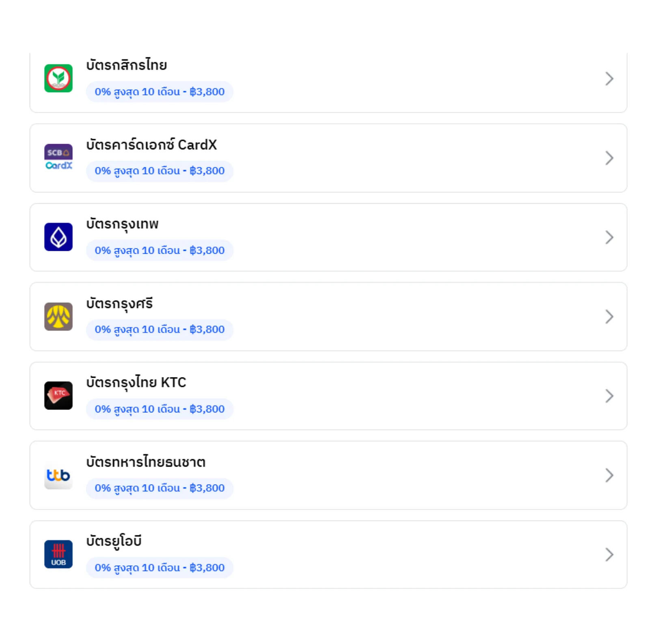The width and height of the screenshot is (656, 623).
Task: Open the chevron arrow for บัตรกรุงไทย KTC
Action: (609, 396)
